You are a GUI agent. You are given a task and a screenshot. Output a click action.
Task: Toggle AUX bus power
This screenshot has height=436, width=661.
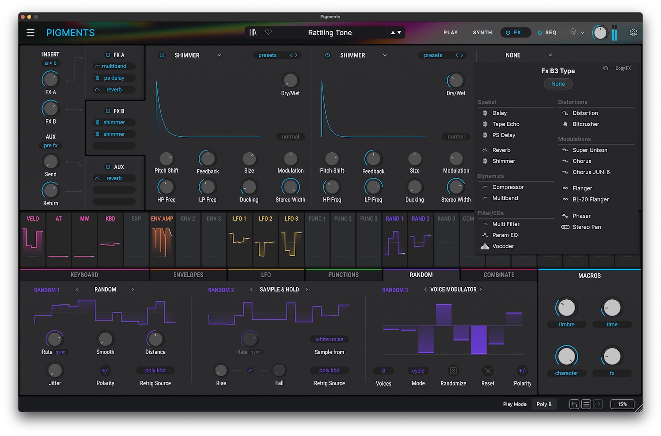108,167
